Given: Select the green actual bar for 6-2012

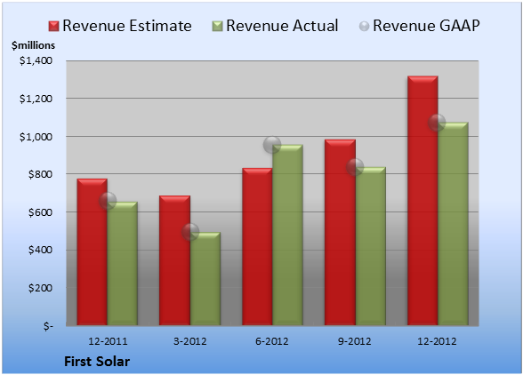Looking at the screenshot, I should (287, 235).
